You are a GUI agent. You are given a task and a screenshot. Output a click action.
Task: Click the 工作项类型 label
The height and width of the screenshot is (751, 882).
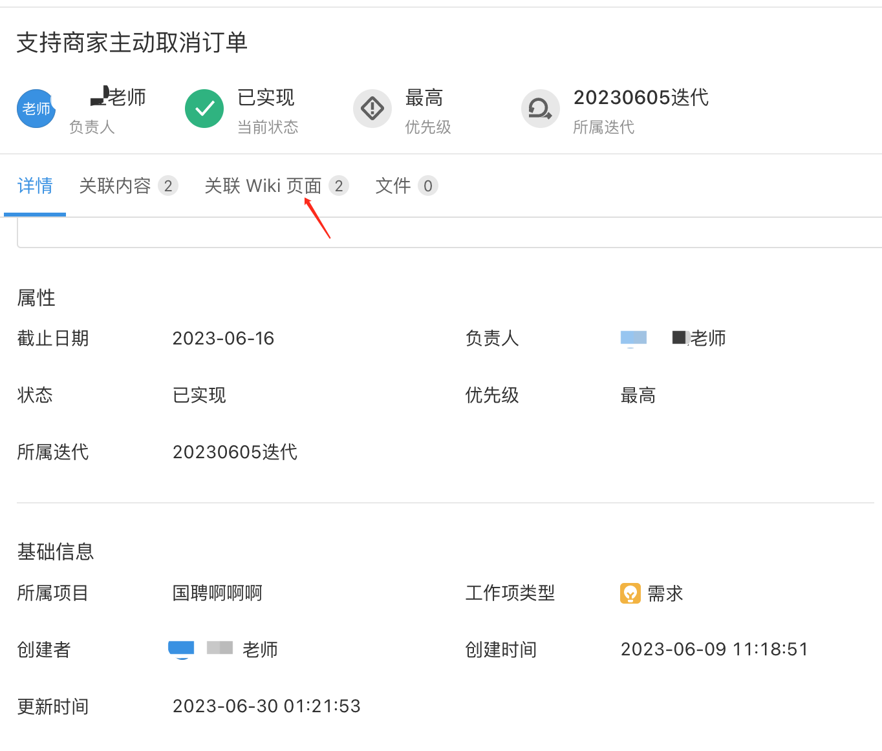coord(510,593)
